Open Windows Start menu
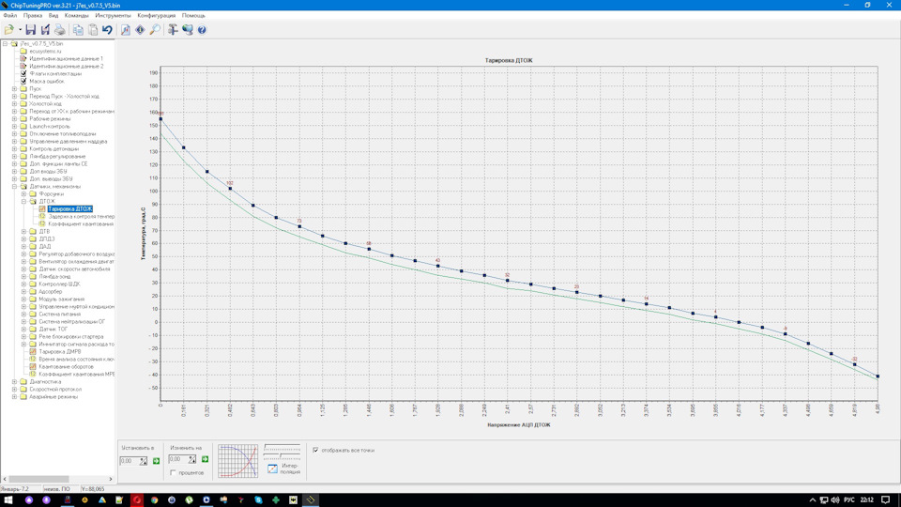Viewport: 901px width, 507px height. [8, 500]
